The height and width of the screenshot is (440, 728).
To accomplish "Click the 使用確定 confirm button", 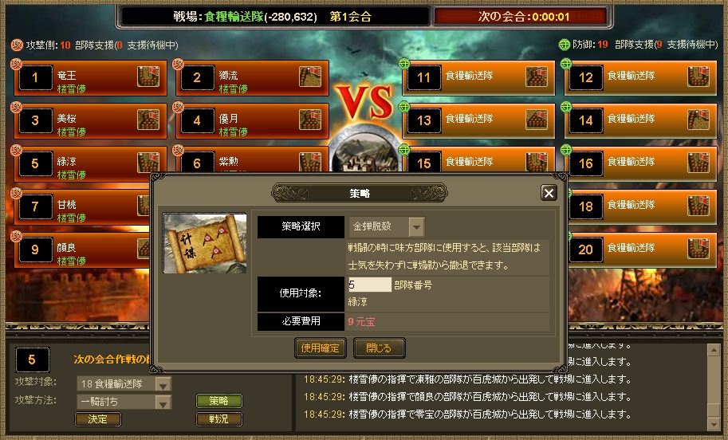I will pyautogui.click(x=321, y=348).
